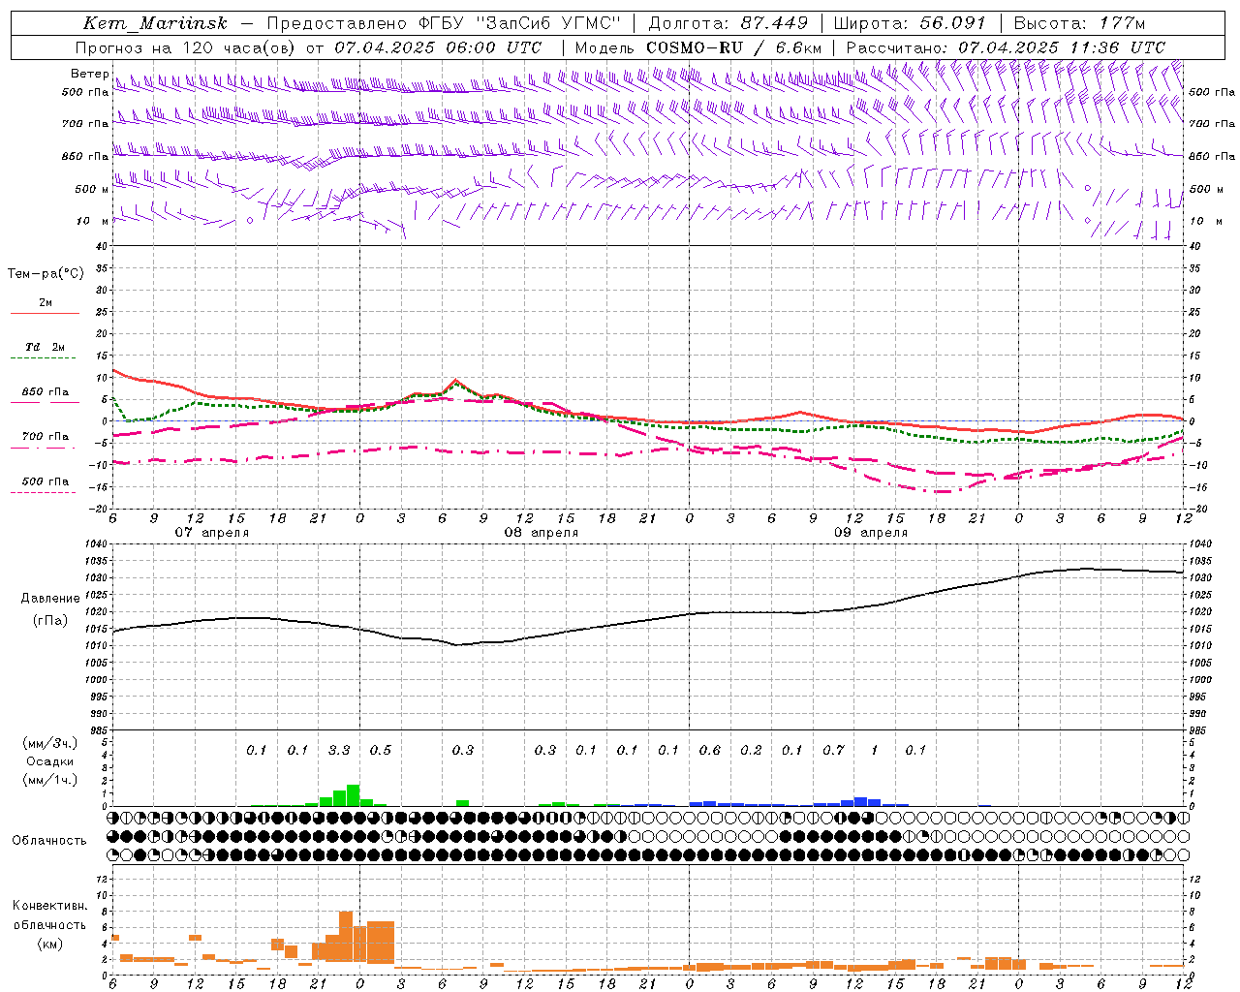Viewport: 1240px width, 992px height.
Task: Click the tallest blue precipitation bar
Action: 861,802
